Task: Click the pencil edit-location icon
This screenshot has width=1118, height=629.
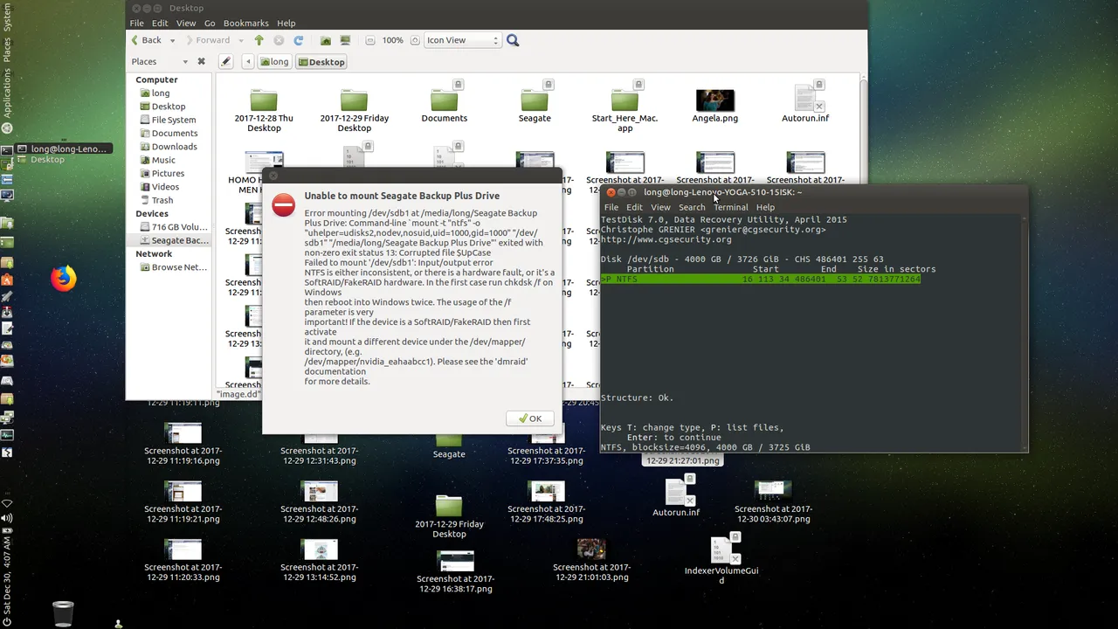Action: (225, 62)
